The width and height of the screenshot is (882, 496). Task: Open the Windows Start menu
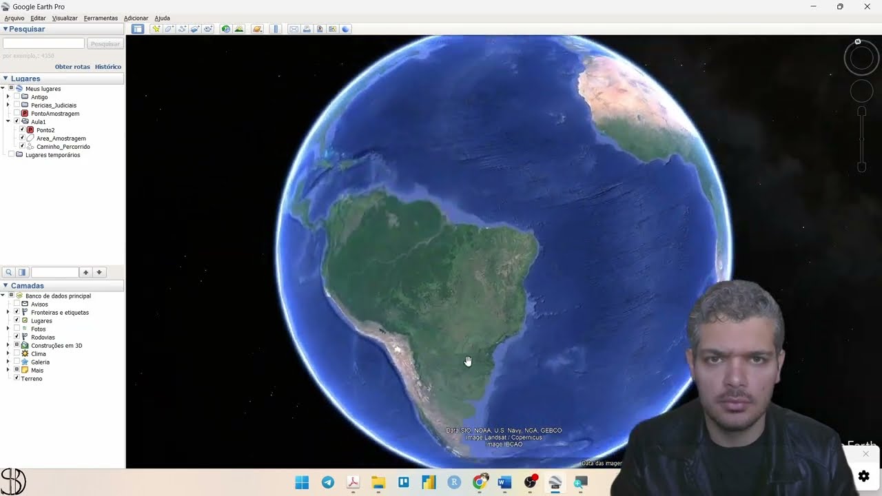tap(302, 482)
